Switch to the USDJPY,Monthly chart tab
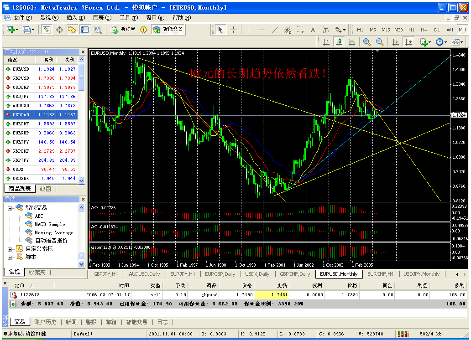 click(421, 274)
